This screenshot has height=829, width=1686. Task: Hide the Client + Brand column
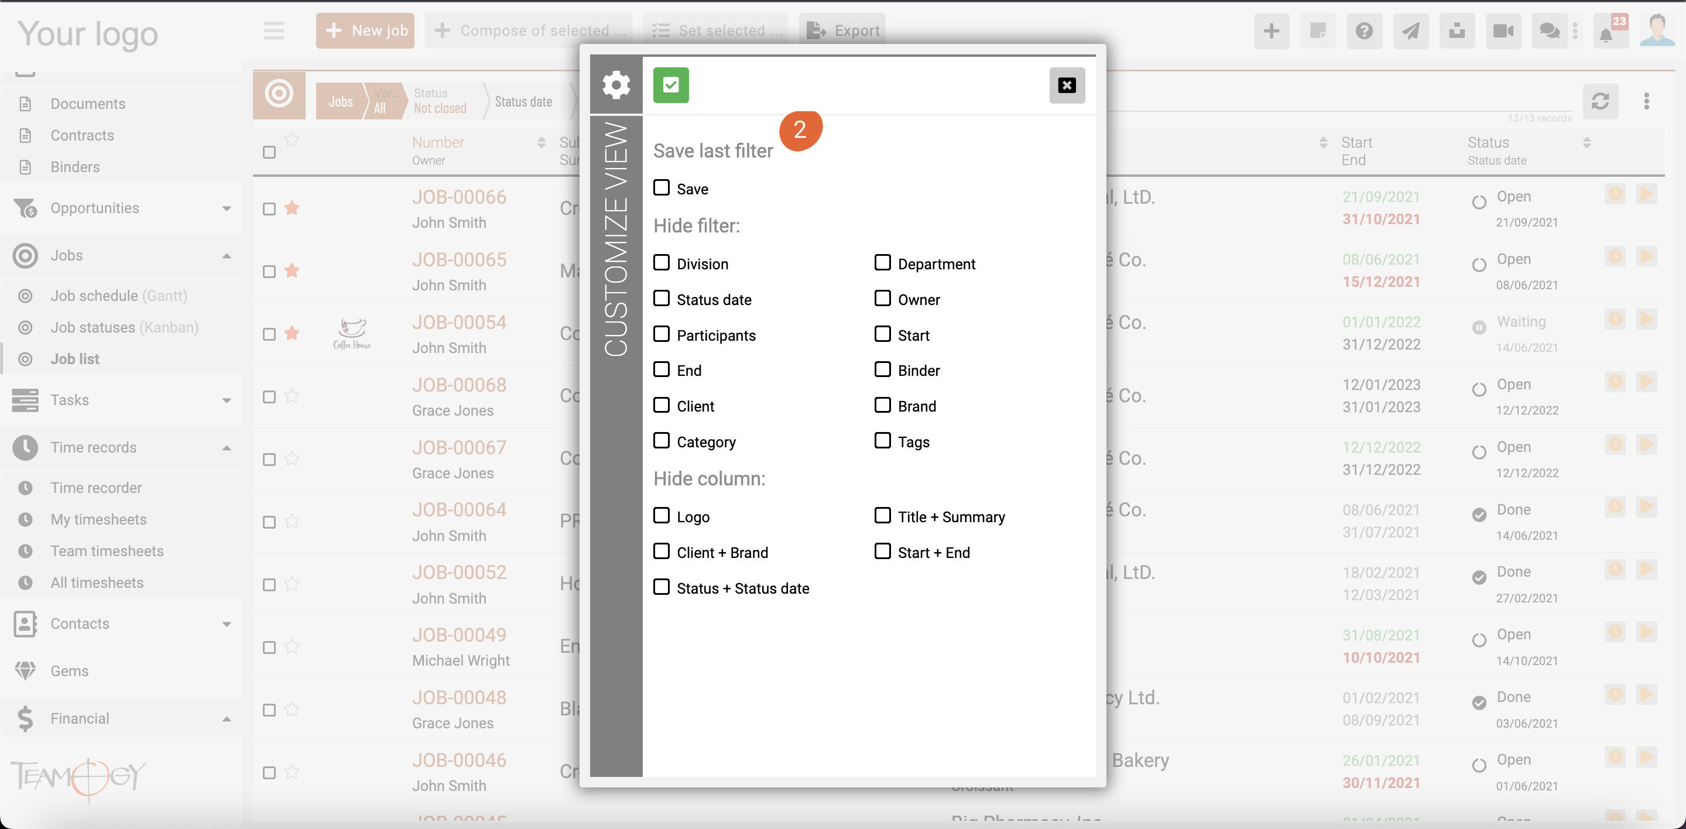point(662,551)
